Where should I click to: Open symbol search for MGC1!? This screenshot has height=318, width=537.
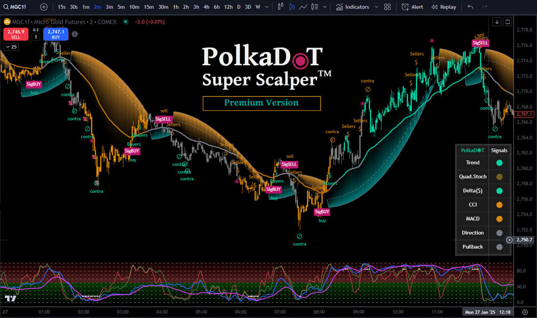click(x=15, y=7)
